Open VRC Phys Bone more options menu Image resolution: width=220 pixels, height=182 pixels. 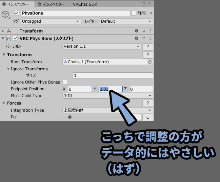point(150,38)
